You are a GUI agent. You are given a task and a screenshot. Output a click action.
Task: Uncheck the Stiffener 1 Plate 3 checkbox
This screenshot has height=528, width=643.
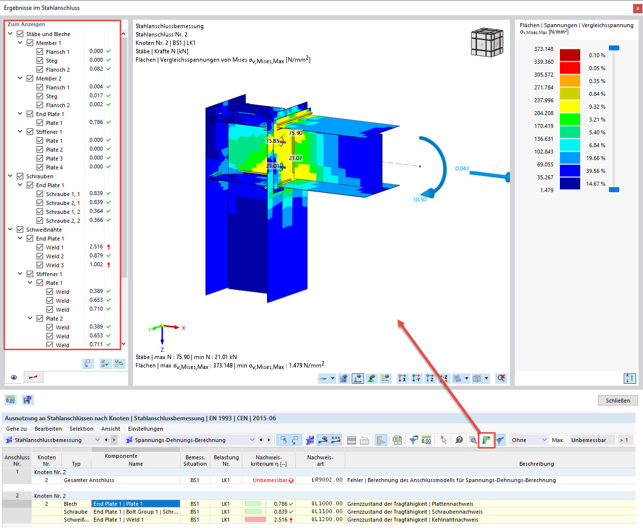[x=40, y=159]
